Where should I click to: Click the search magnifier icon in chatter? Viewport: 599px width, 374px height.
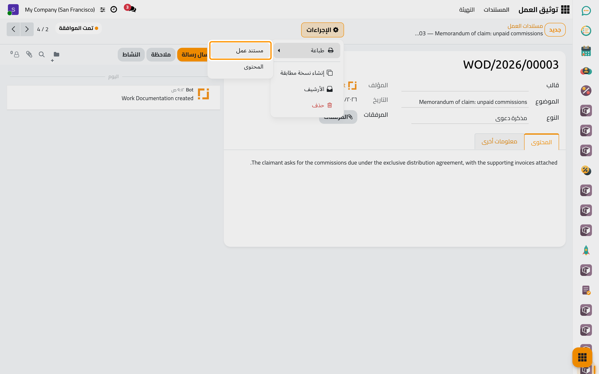pyautogui.click(x=41, y=55)
